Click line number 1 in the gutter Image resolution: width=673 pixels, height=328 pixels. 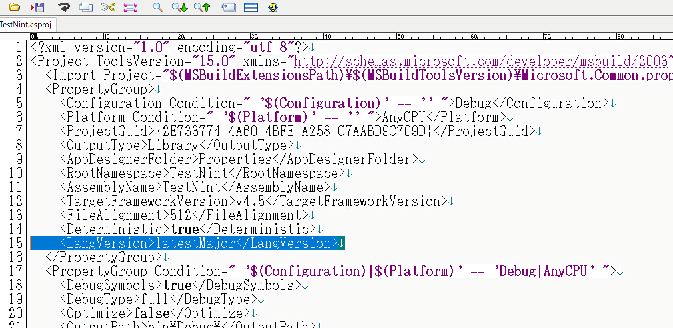(x=19, y=47)
